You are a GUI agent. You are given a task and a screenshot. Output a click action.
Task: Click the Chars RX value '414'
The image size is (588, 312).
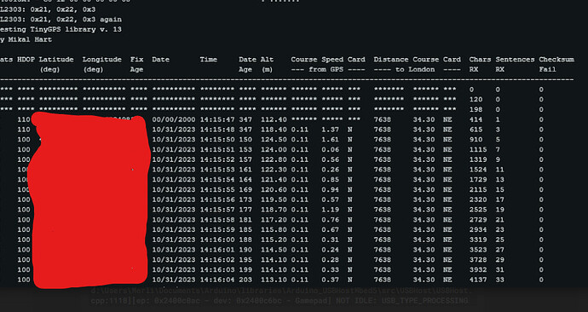476,119
